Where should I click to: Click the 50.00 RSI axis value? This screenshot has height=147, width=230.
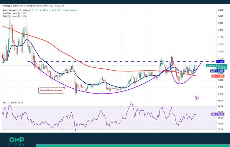[221, 118]
